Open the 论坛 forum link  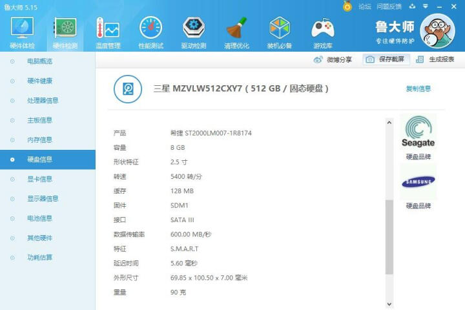coord(365,6)
